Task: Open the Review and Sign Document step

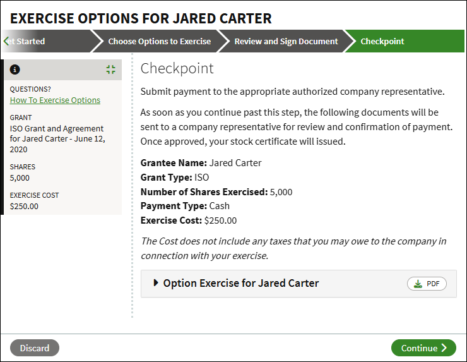Action: (286, 41)
